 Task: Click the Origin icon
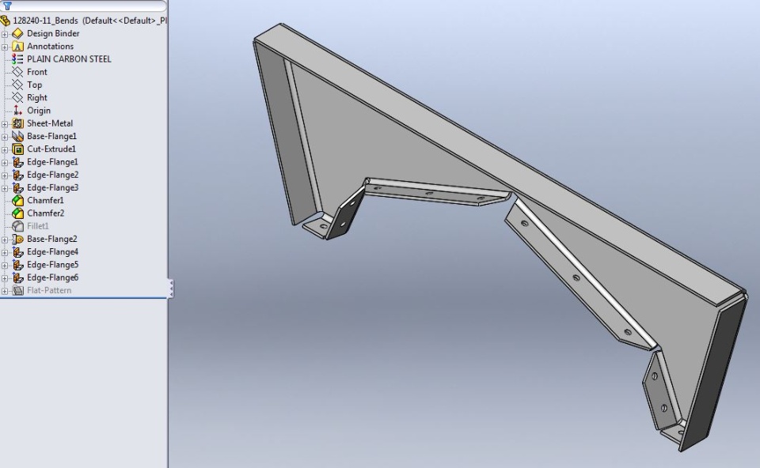pyautogui.click(x=17, y=111)
